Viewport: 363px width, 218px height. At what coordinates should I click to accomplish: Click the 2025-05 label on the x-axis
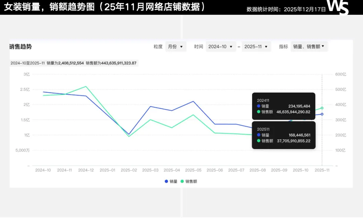(x=193, y=170)
